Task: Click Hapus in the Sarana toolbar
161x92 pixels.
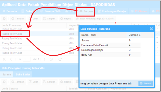Action: click(x=66, y=82)
